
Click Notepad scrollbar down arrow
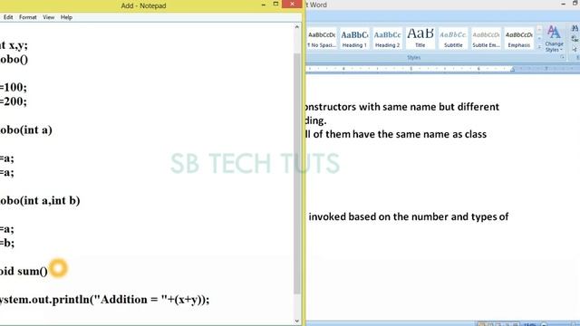[x=296, y=321]
